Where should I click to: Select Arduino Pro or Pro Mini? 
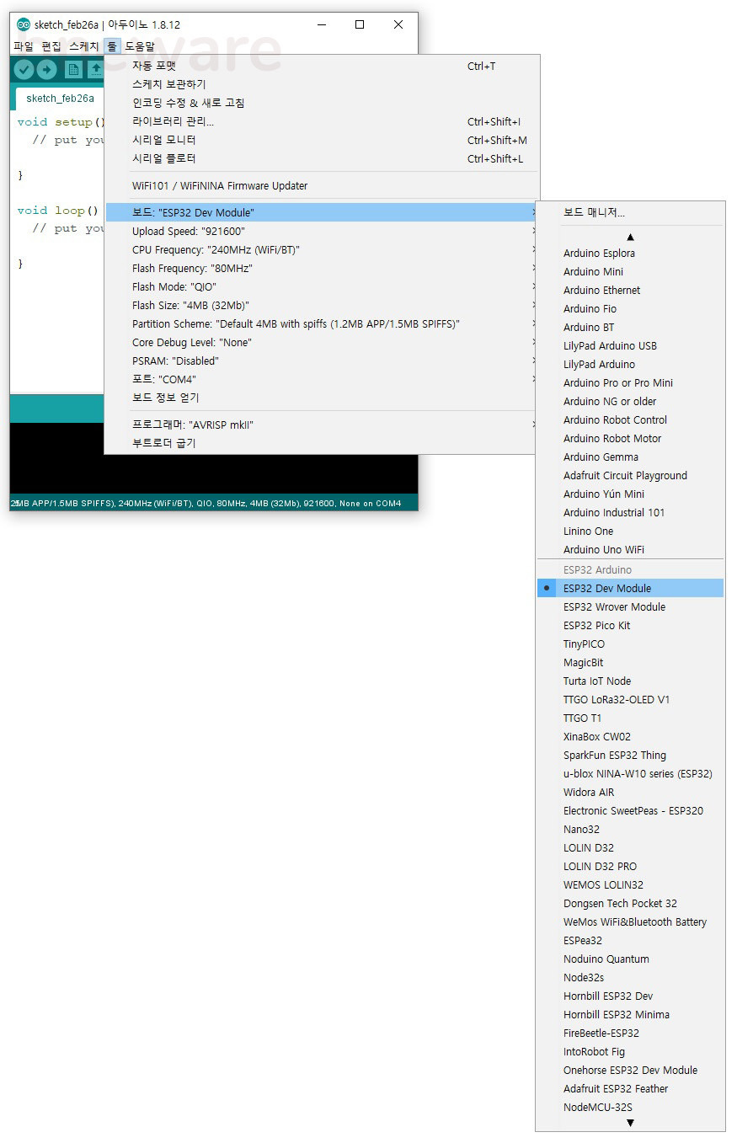pos(630,382)
